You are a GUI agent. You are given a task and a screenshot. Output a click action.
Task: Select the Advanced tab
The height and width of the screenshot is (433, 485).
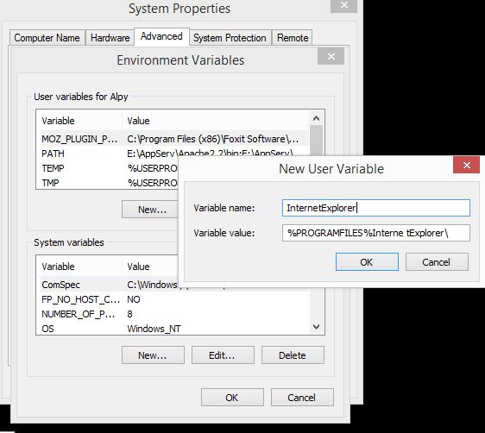tap(161, 36)
